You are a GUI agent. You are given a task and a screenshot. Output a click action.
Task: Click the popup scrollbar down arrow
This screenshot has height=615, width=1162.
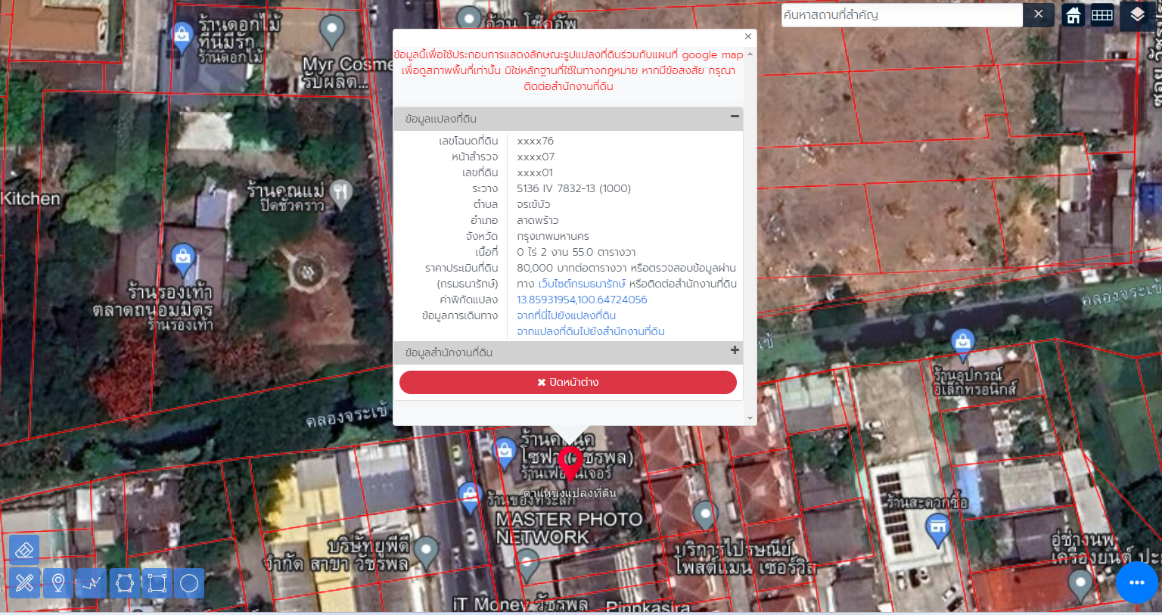coord(750,418)
